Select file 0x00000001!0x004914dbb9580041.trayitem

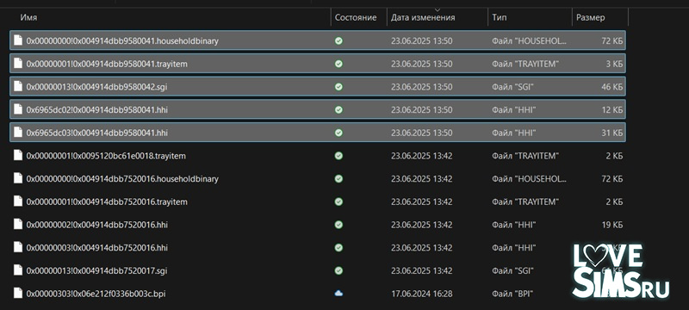pyautogui.click(x=318, y=64)
